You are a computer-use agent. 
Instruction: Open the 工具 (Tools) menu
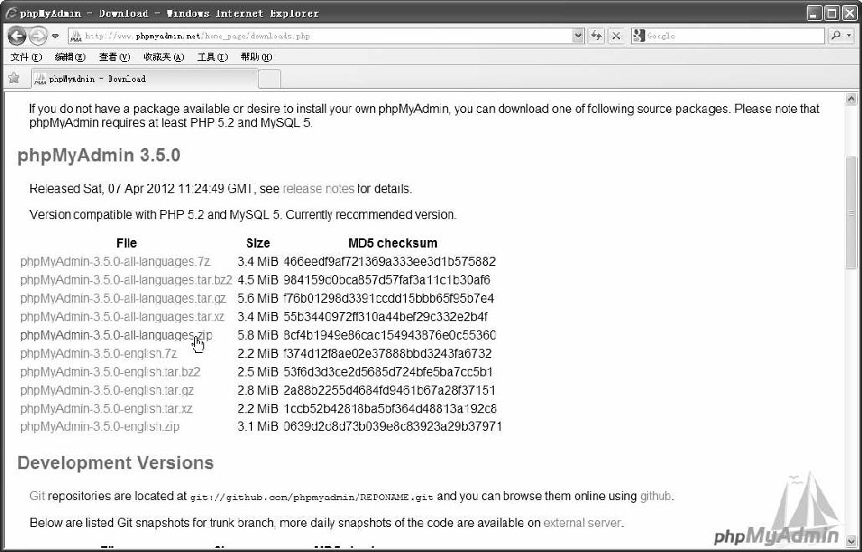pos(213,57)
